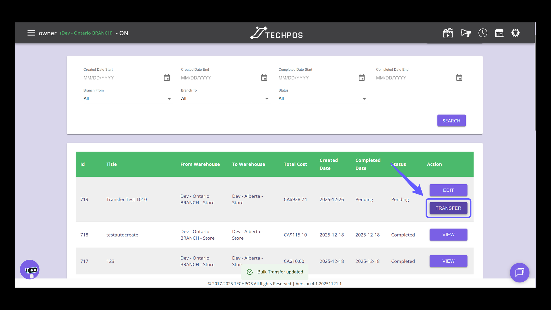Open the live chat bubble widget

coord(519,272)
